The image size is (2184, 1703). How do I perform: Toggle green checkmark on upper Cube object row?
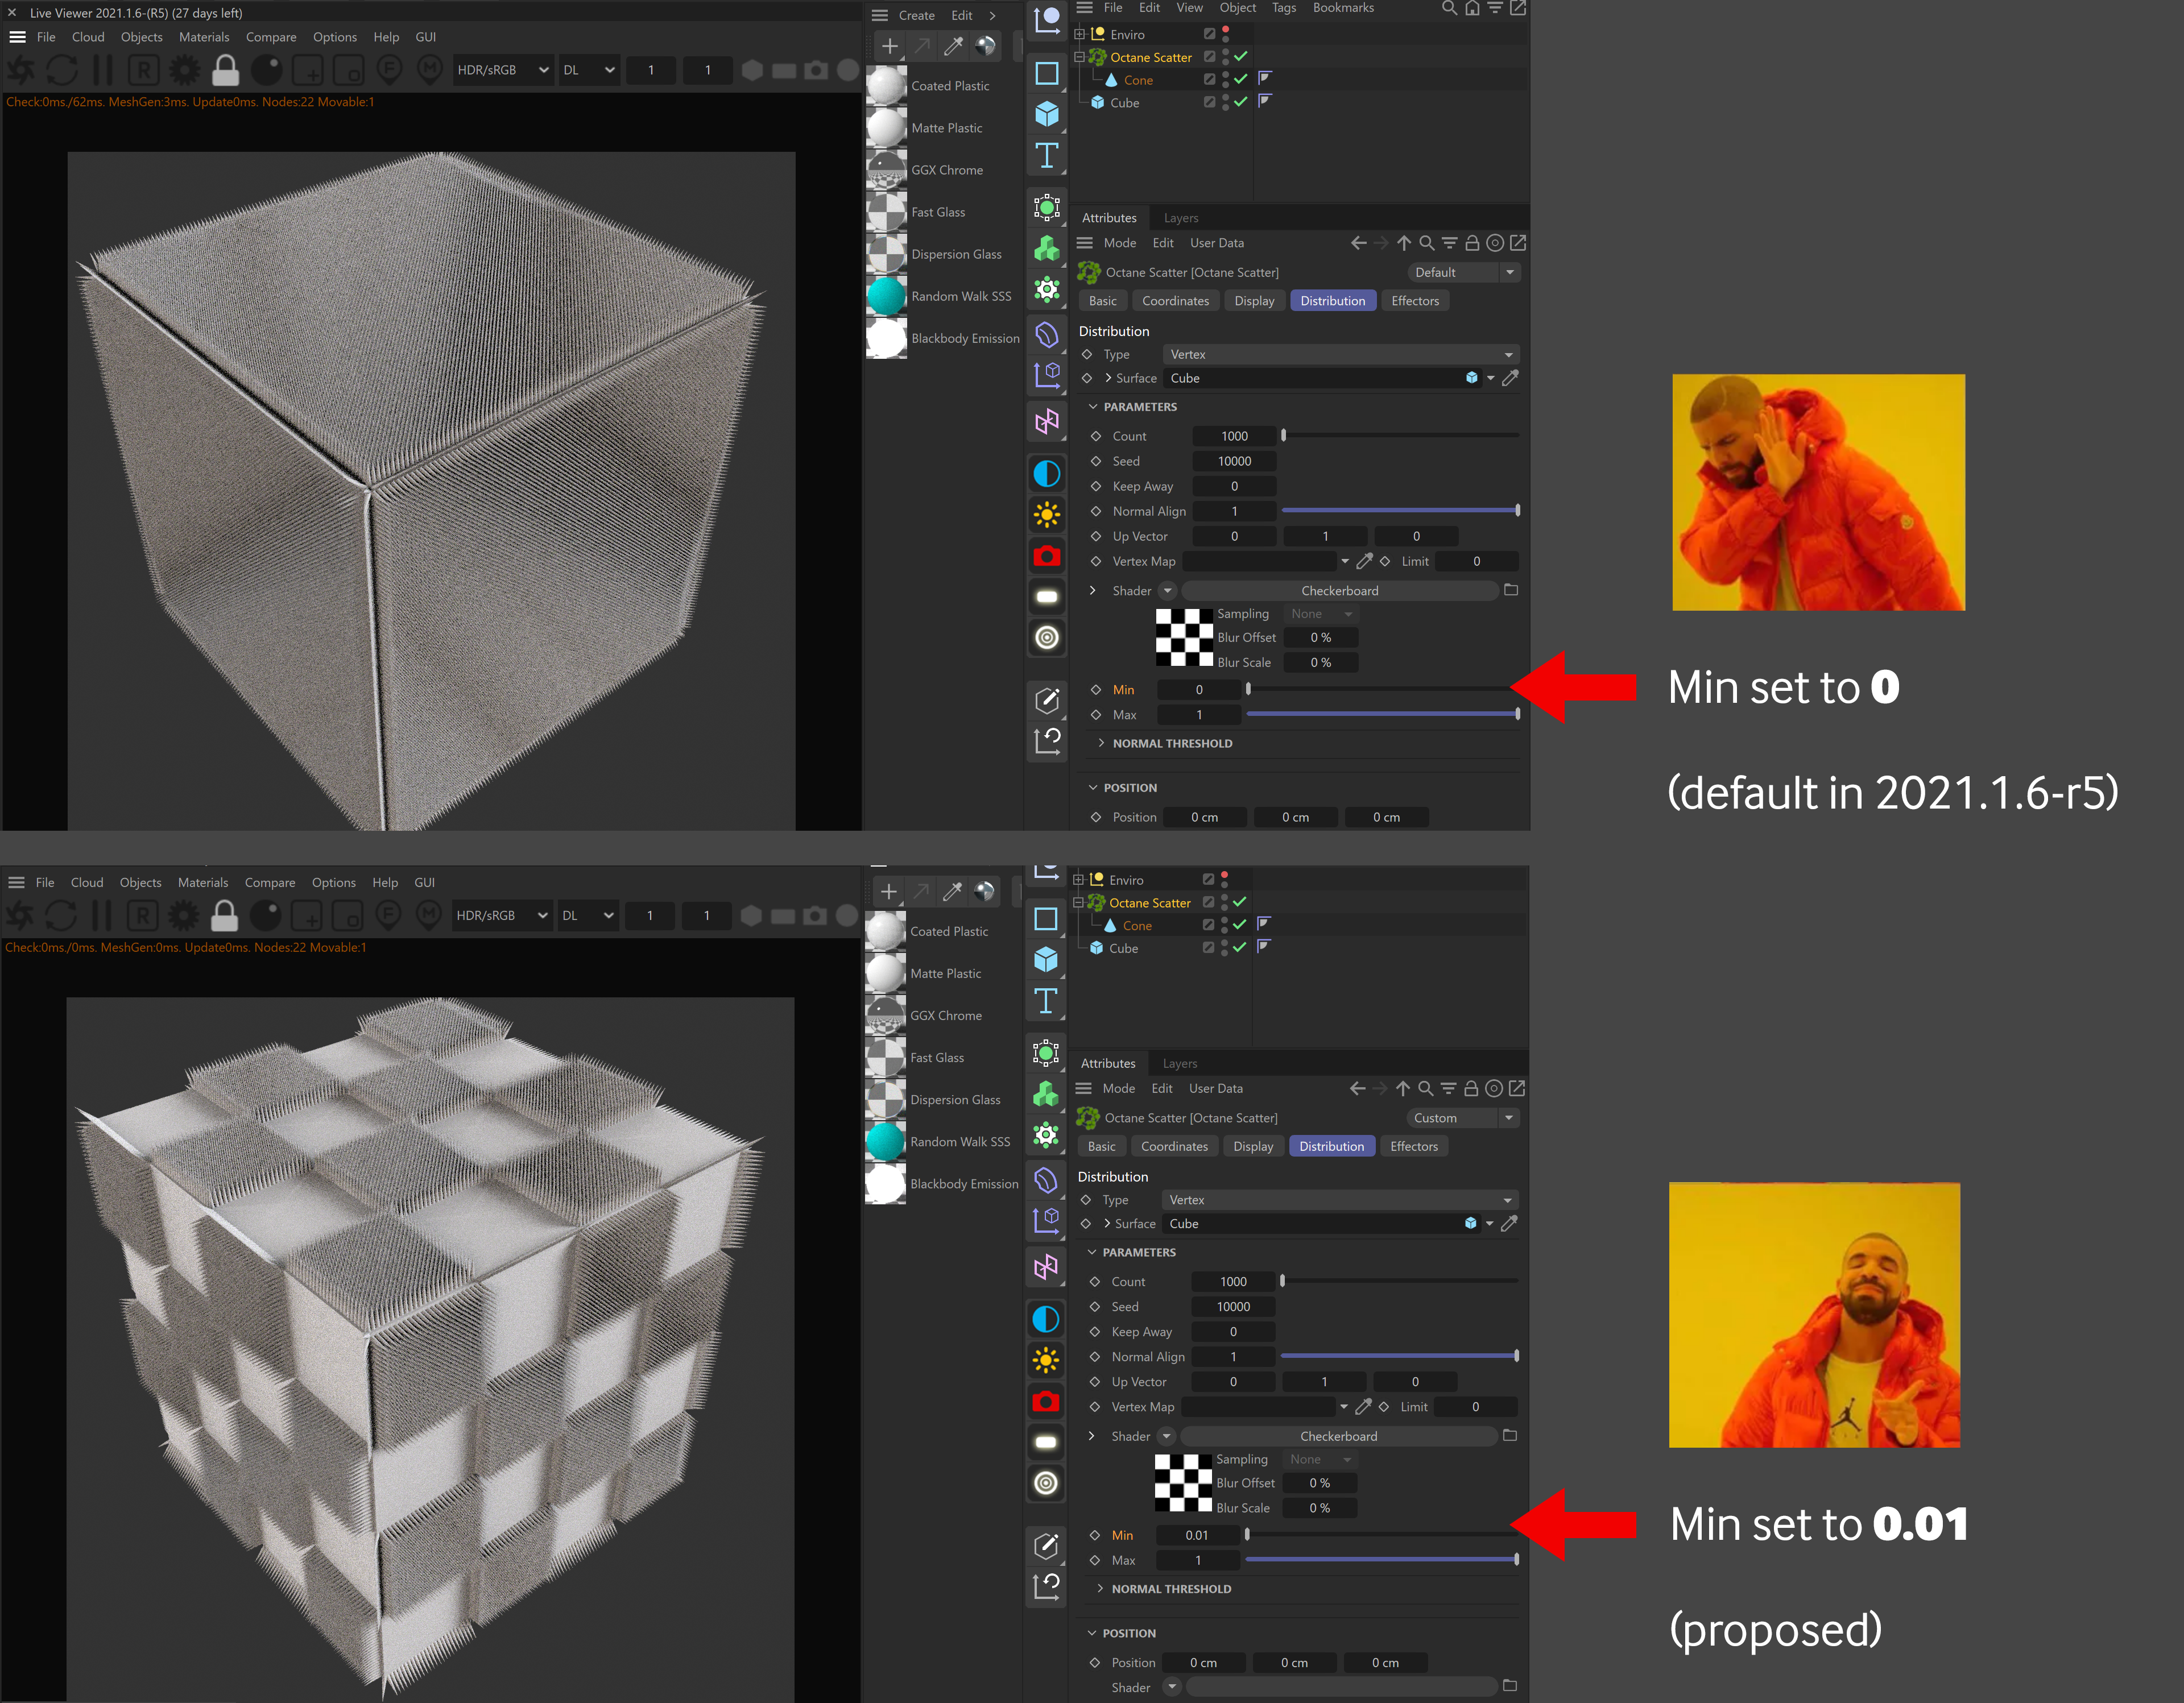[x=1241, y=102]
